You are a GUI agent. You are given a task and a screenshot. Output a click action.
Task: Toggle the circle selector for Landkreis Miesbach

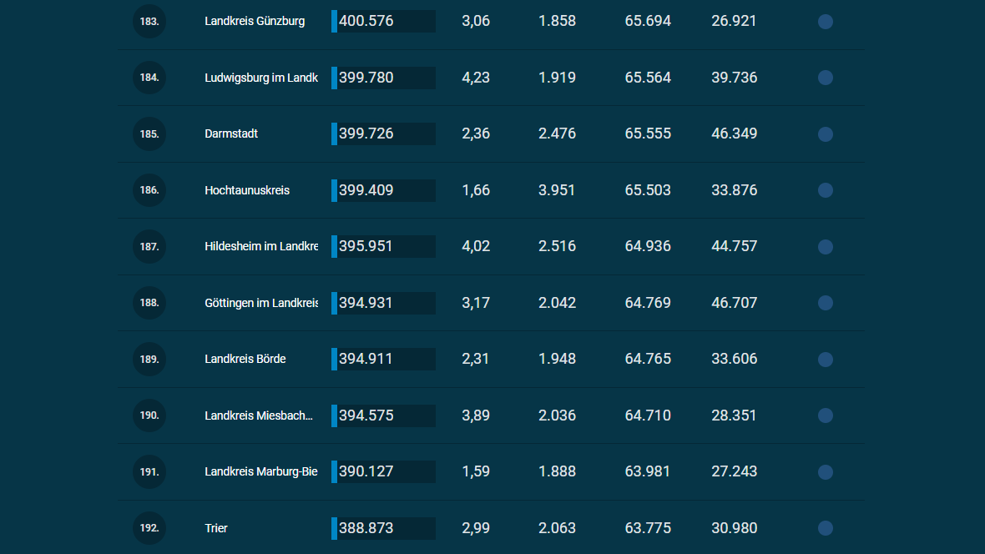pyautogui.click(x=825, y=415)
